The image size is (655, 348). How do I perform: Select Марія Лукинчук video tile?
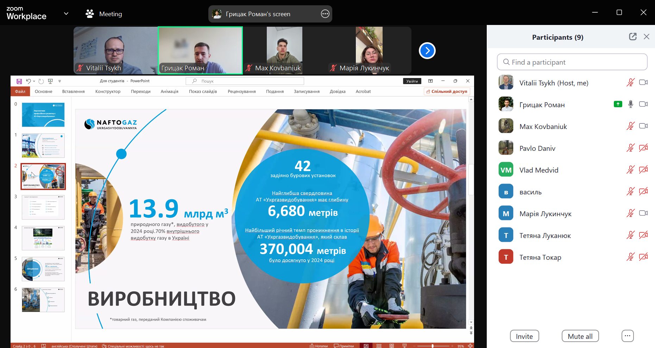[369, 50]
